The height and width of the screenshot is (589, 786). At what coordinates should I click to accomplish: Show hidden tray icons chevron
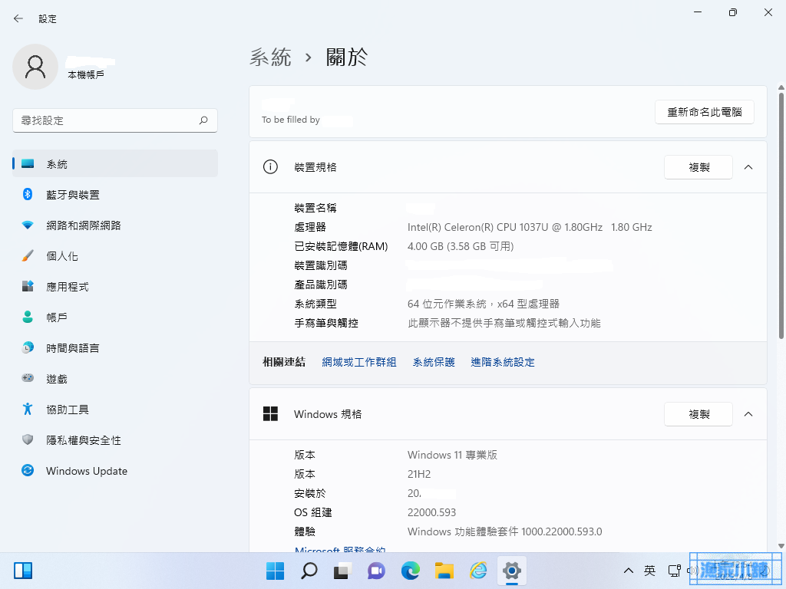click(628, 571)
